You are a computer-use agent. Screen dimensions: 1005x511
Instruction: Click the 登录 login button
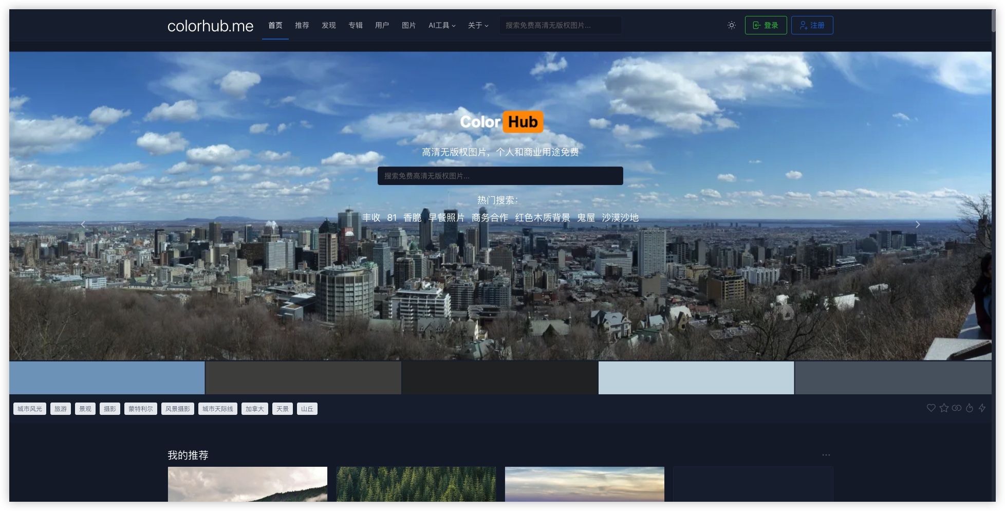[766, 25]
